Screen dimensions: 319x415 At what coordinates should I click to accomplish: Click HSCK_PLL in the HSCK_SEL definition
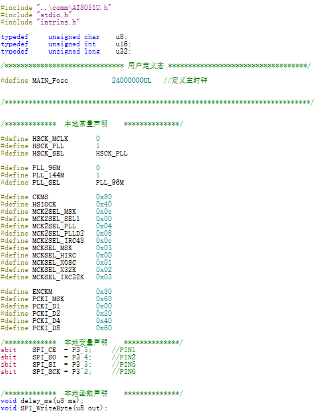point(112,154)
